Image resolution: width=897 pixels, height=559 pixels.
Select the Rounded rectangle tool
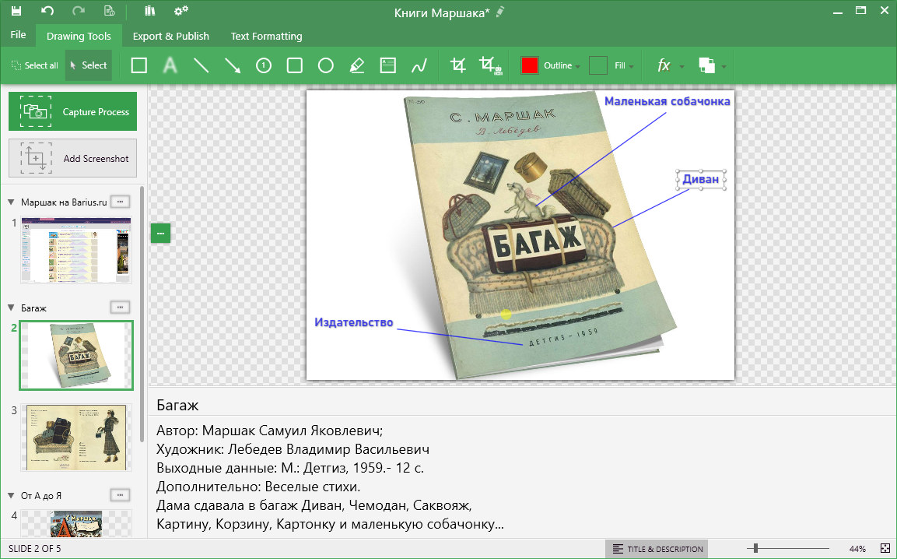(x=295, y=65)
